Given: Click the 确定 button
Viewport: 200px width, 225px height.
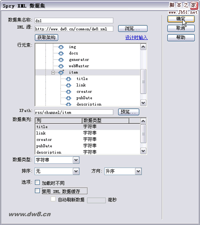Looking at the screenshot, I should 181,19.
